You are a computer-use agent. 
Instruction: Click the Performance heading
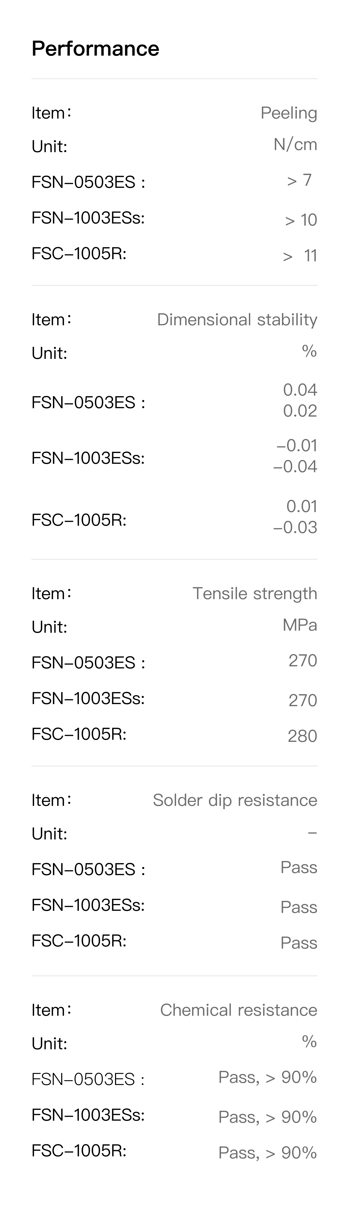(x=95, y=49)
